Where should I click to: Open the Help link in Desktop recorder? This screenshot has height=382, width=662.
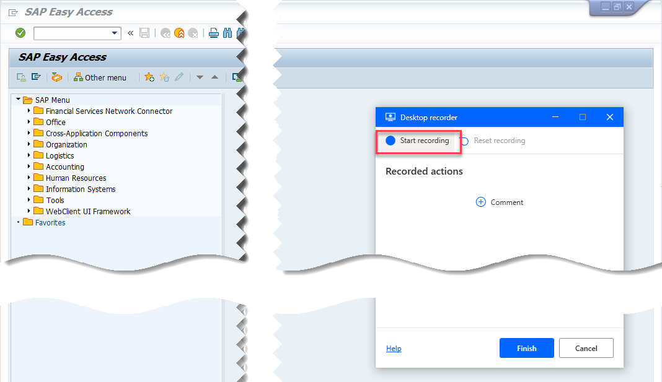[x=394, y=349]
